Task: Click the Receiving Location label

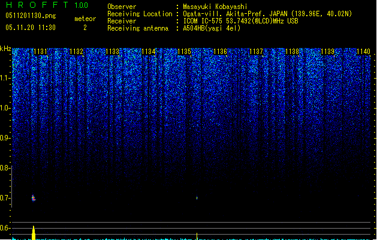Action: point(140,14)
